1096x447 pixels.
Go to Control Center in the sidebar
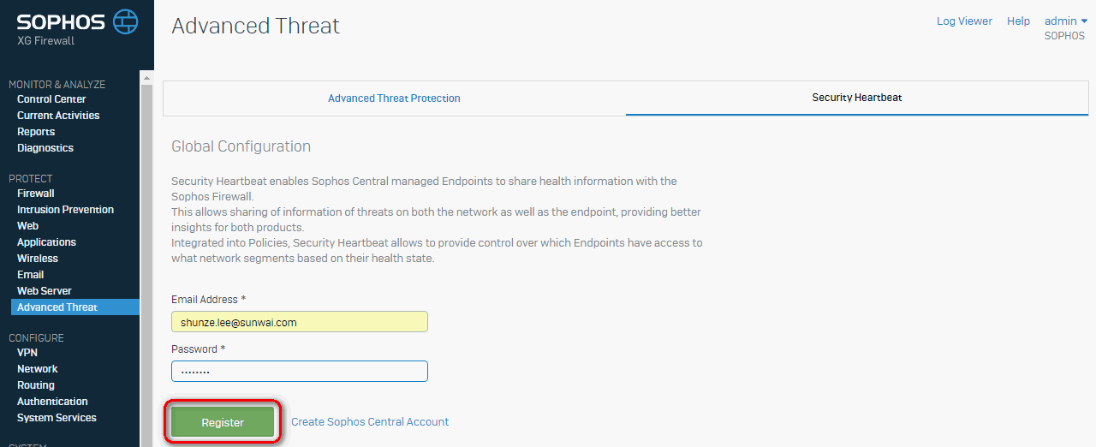[x=51, y=99]
